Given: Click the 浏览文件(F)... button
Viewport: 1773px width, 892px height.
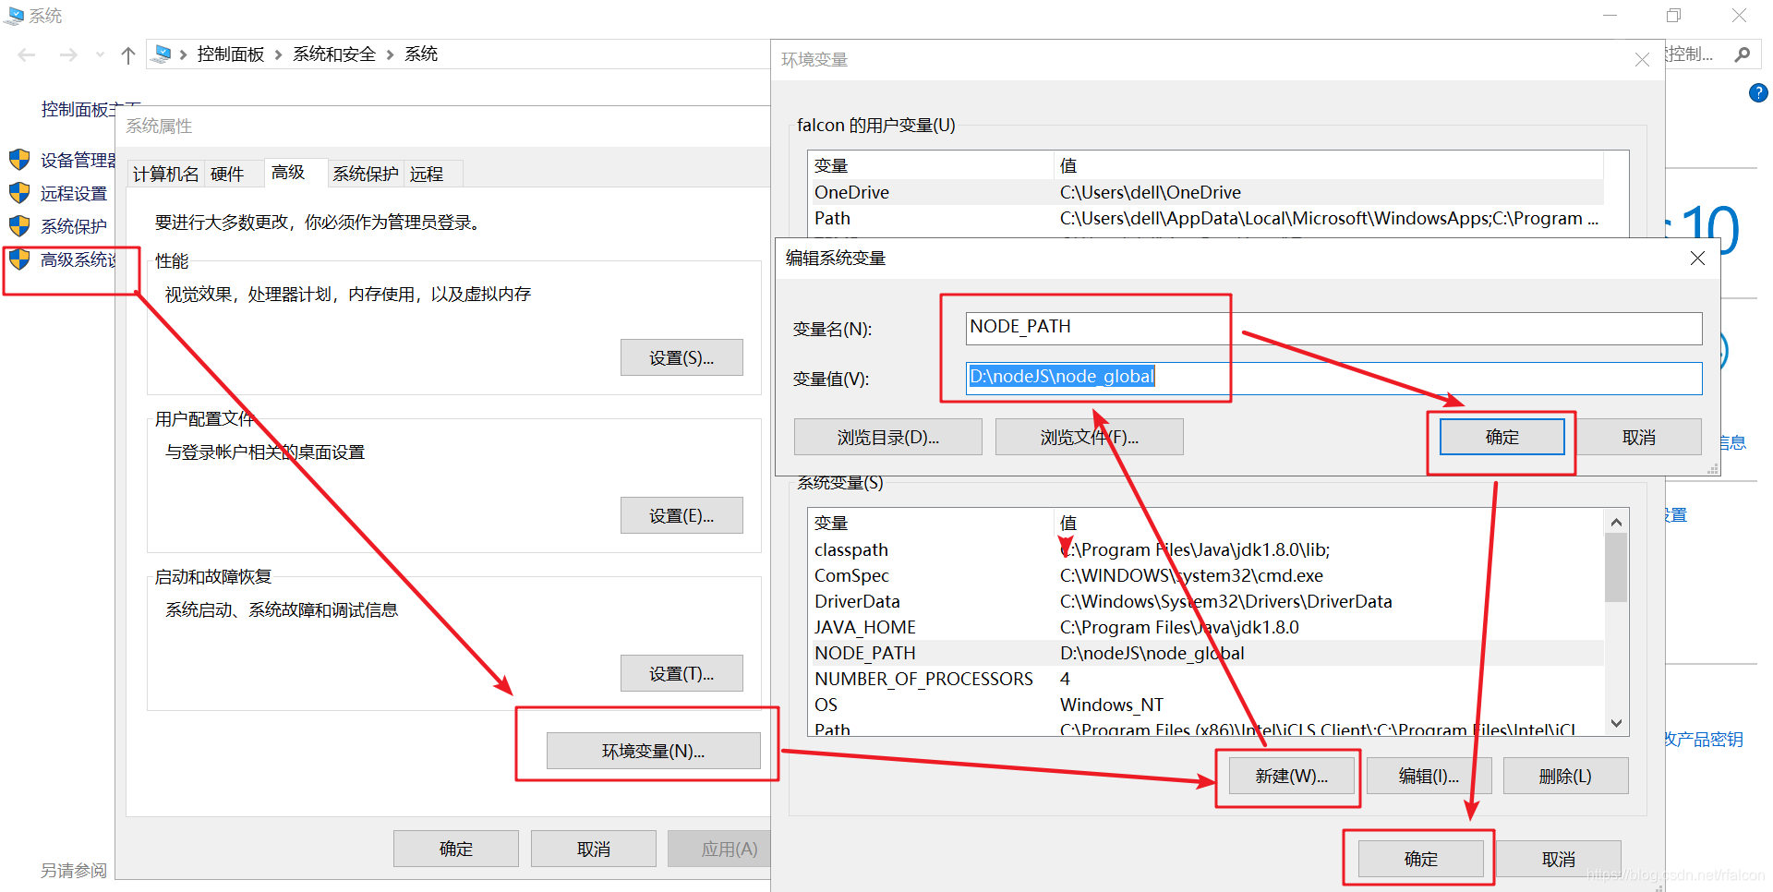Looking at the screenshot, I should pos(1090,437).
